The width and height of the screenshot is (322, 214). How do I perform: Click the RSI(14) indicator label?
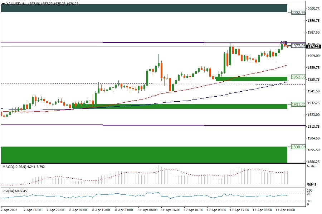(9, 191)
